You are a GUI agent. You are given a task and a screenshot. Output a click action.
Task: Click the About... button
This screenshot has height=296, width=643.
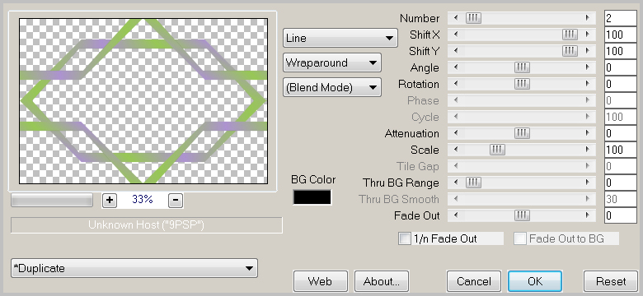(382, 281)
